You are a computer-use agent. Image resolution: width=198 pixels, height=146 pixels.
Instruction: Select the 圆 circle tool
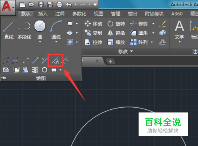[x=40, y=30]
